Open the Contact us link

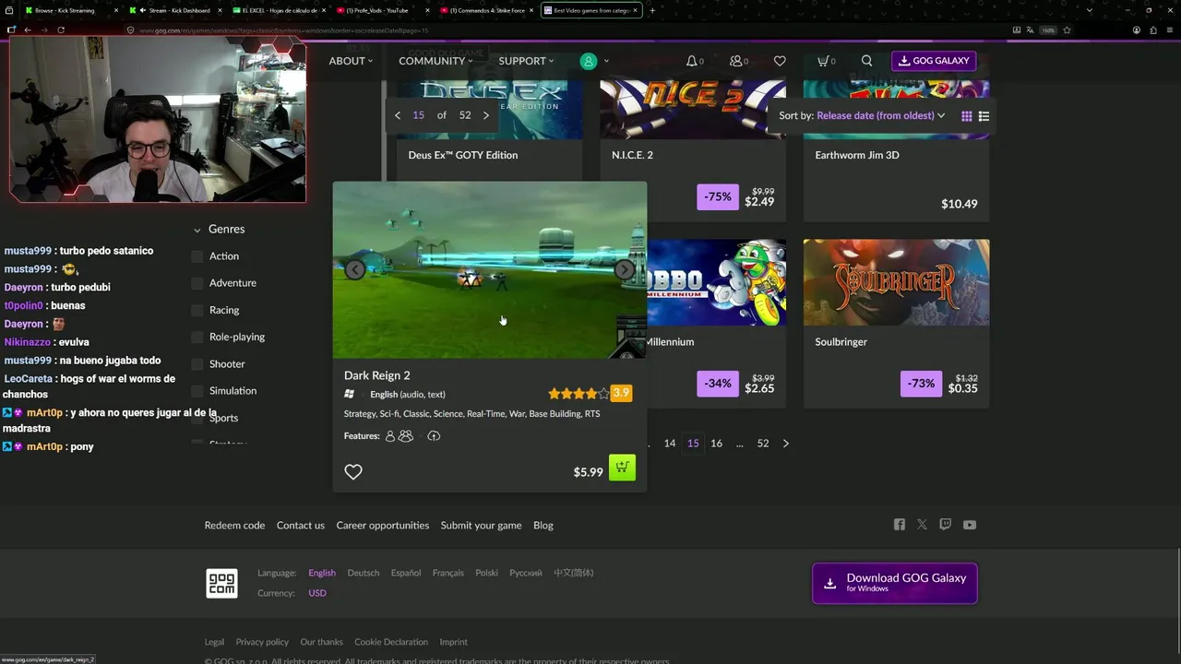[x=301, y=526]
